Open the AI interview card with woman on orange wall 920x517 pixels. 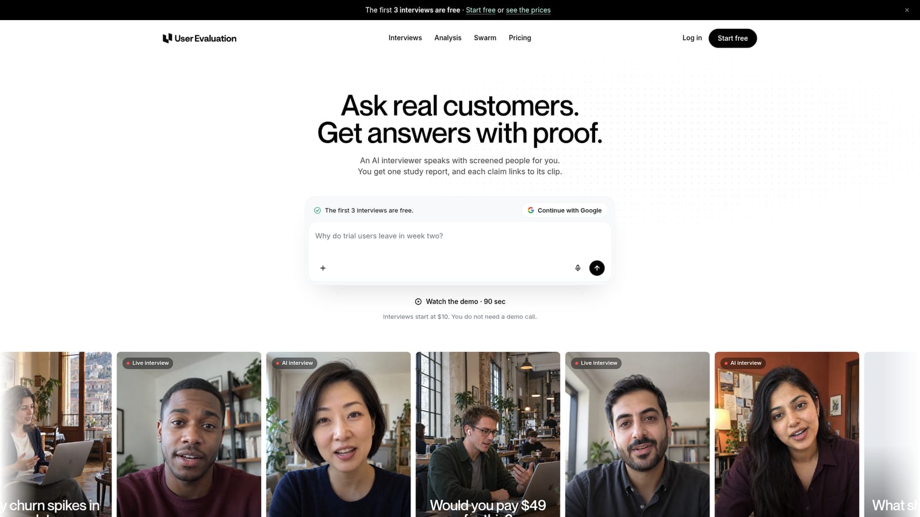pos(787,434)
